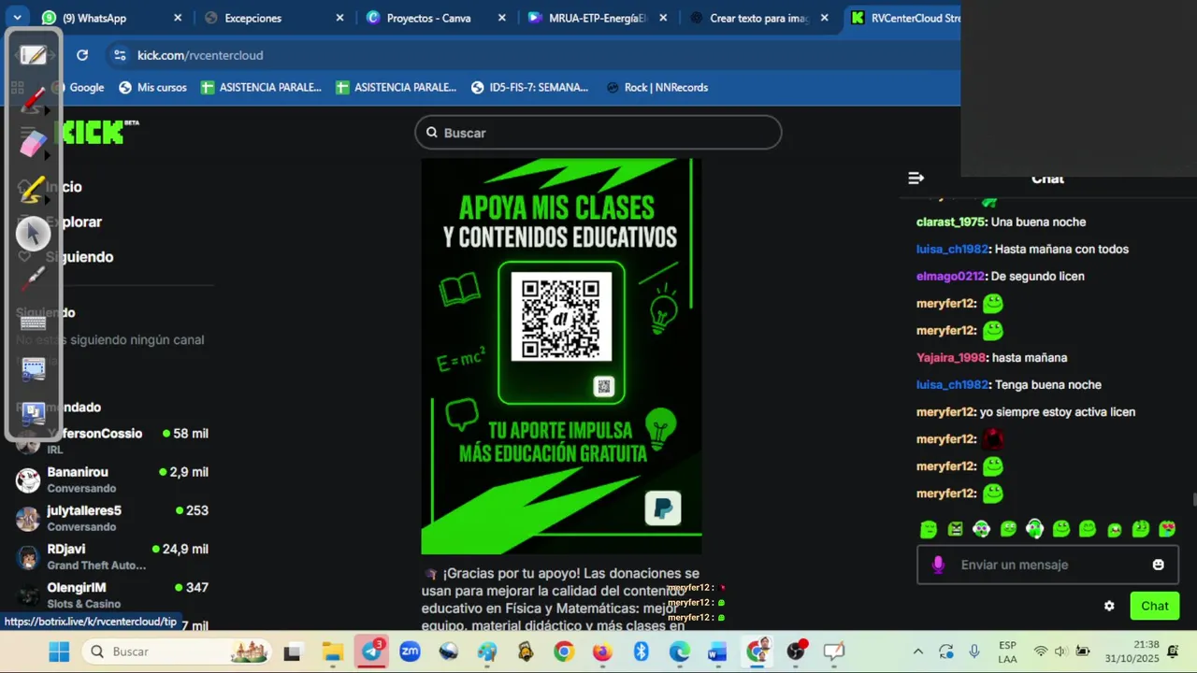Open Zoom from the taskbar
The width and height of the screenshot is (1197, 673).
[x=410, y=652]
